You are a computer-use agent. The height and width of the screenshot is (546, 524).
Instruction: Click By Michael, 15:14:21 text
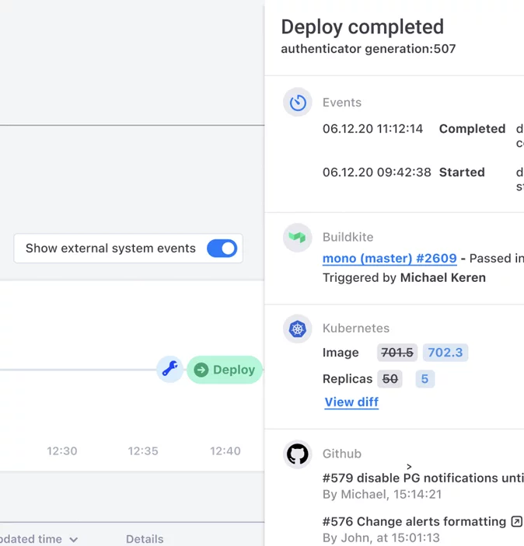tap(382, 495)
